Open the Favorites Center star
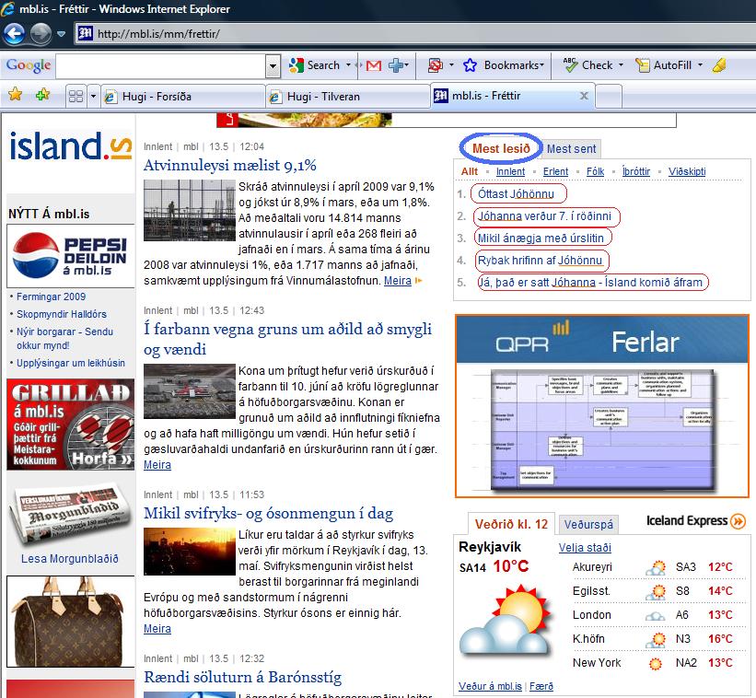The height and width of the screenshot is (698, 756). [16, 95]
